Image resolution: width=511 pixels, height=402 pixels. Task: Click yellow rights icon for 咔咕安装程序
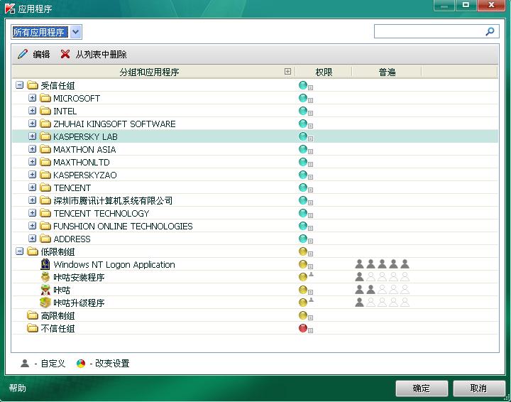303,277
